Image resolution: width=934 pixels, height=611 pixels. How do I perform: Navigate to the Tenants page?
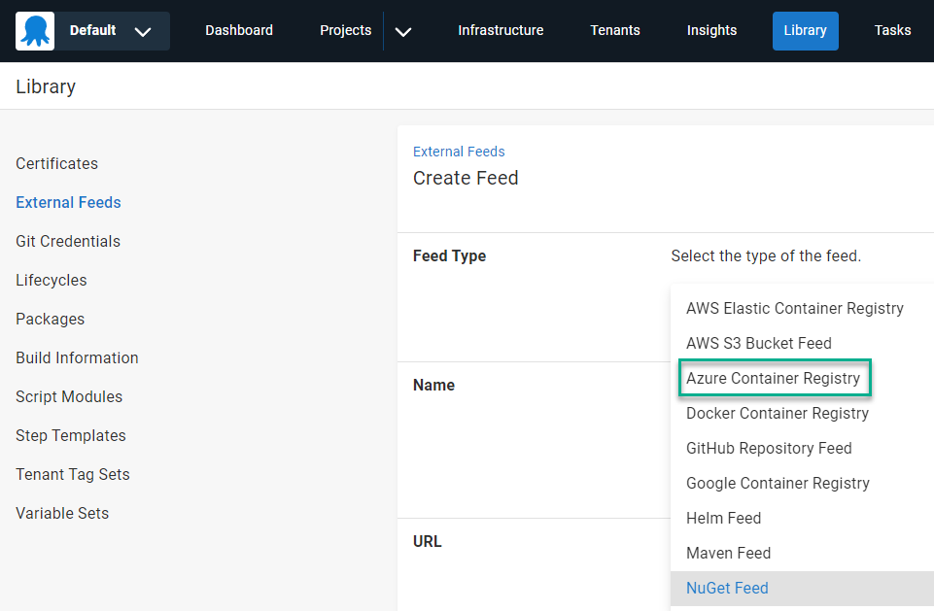pos(614,30)
